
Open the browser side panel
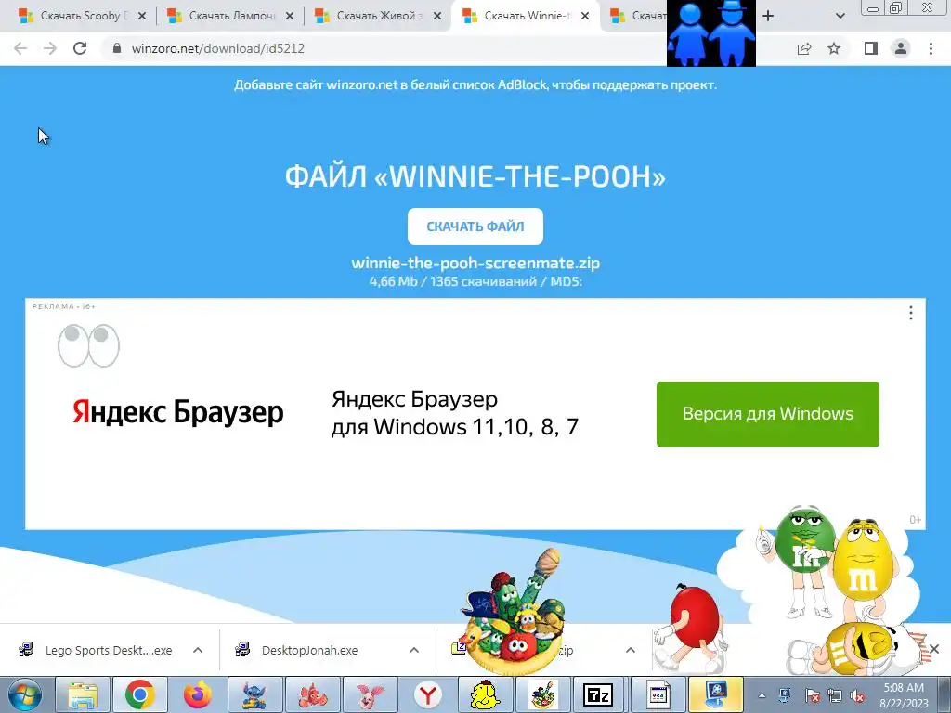[871, 48]
